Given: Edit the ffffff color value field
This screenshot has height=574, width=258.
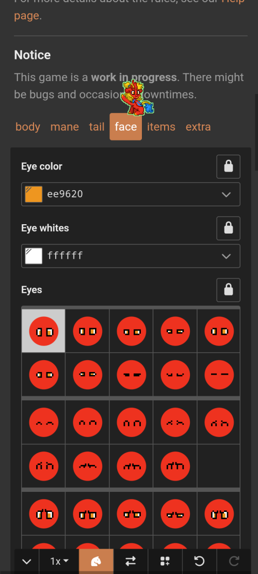Looking at the screenshot, I should point(132,256).
